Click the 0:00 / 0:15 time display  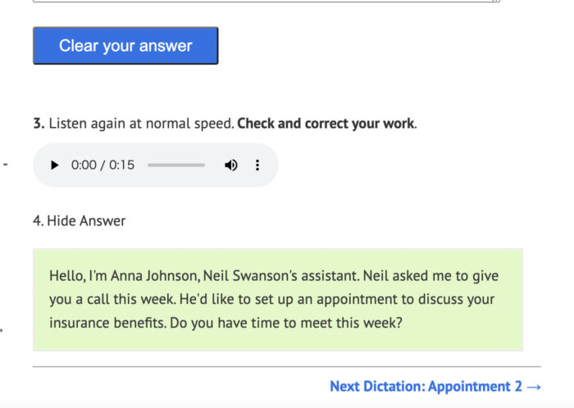click(102, 165)
